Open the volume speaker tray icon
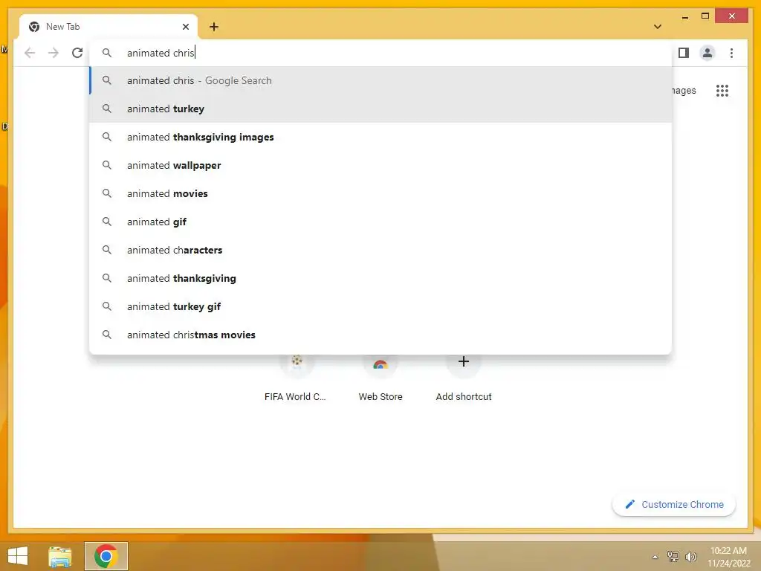This screenshot has height=571, width=761. [690, 556]
